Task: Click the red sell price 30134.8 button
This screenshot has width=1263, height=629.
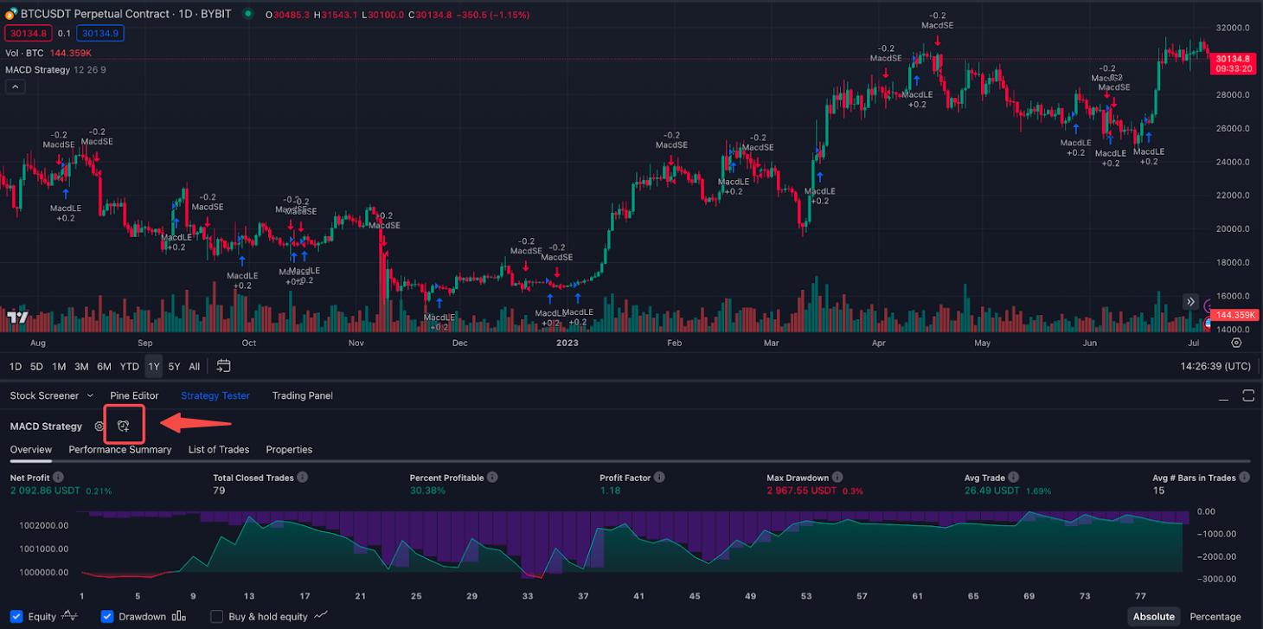Action: tap(29, 34)
